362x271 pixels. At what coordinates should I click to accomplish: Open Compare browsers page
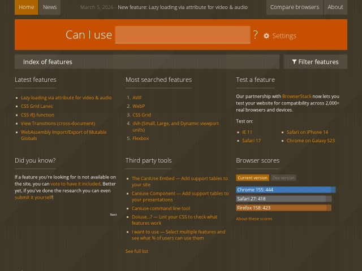coord(295,7)
